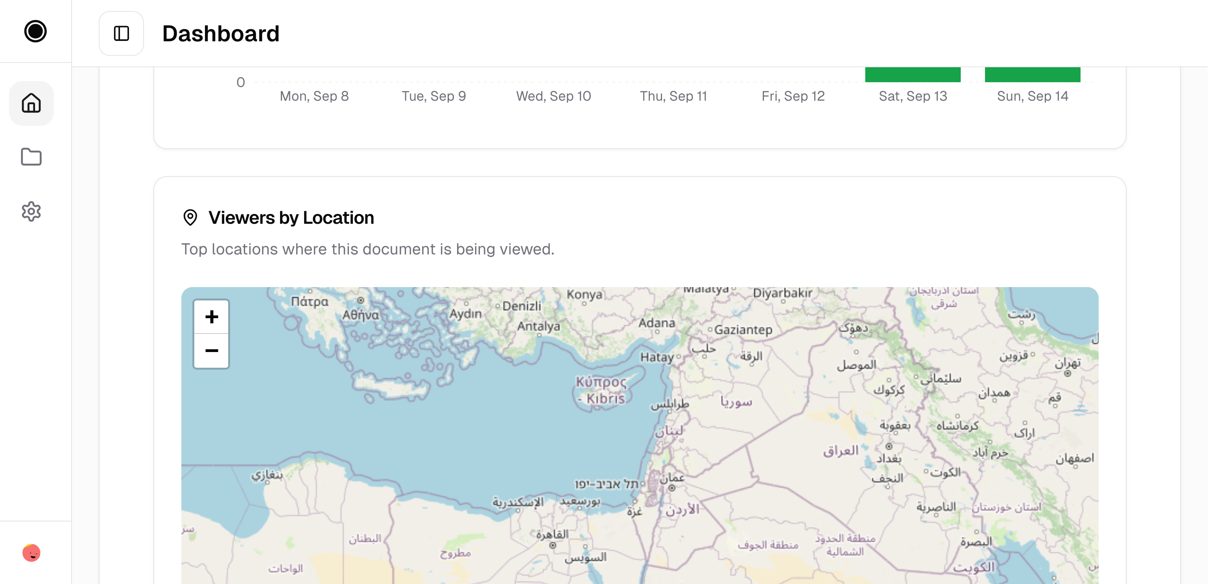Click the app logo circle icon

[35, 31]
